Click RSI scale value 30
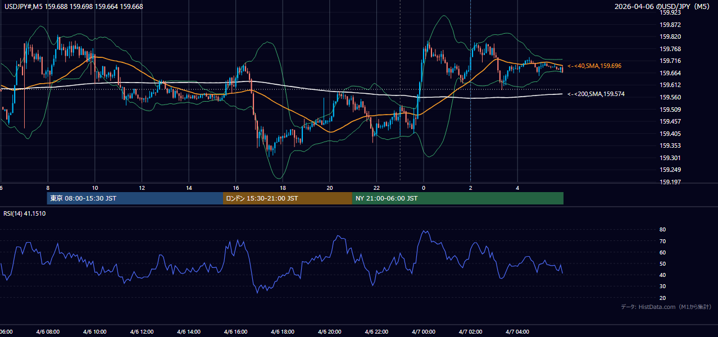The height and width of the screenshot is (337, 718). [x=662, y=286]
